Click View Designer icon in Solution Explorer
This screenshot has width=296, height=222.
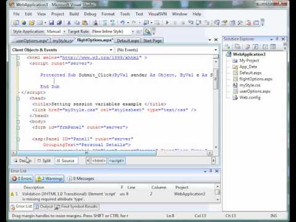coord(273,47)
